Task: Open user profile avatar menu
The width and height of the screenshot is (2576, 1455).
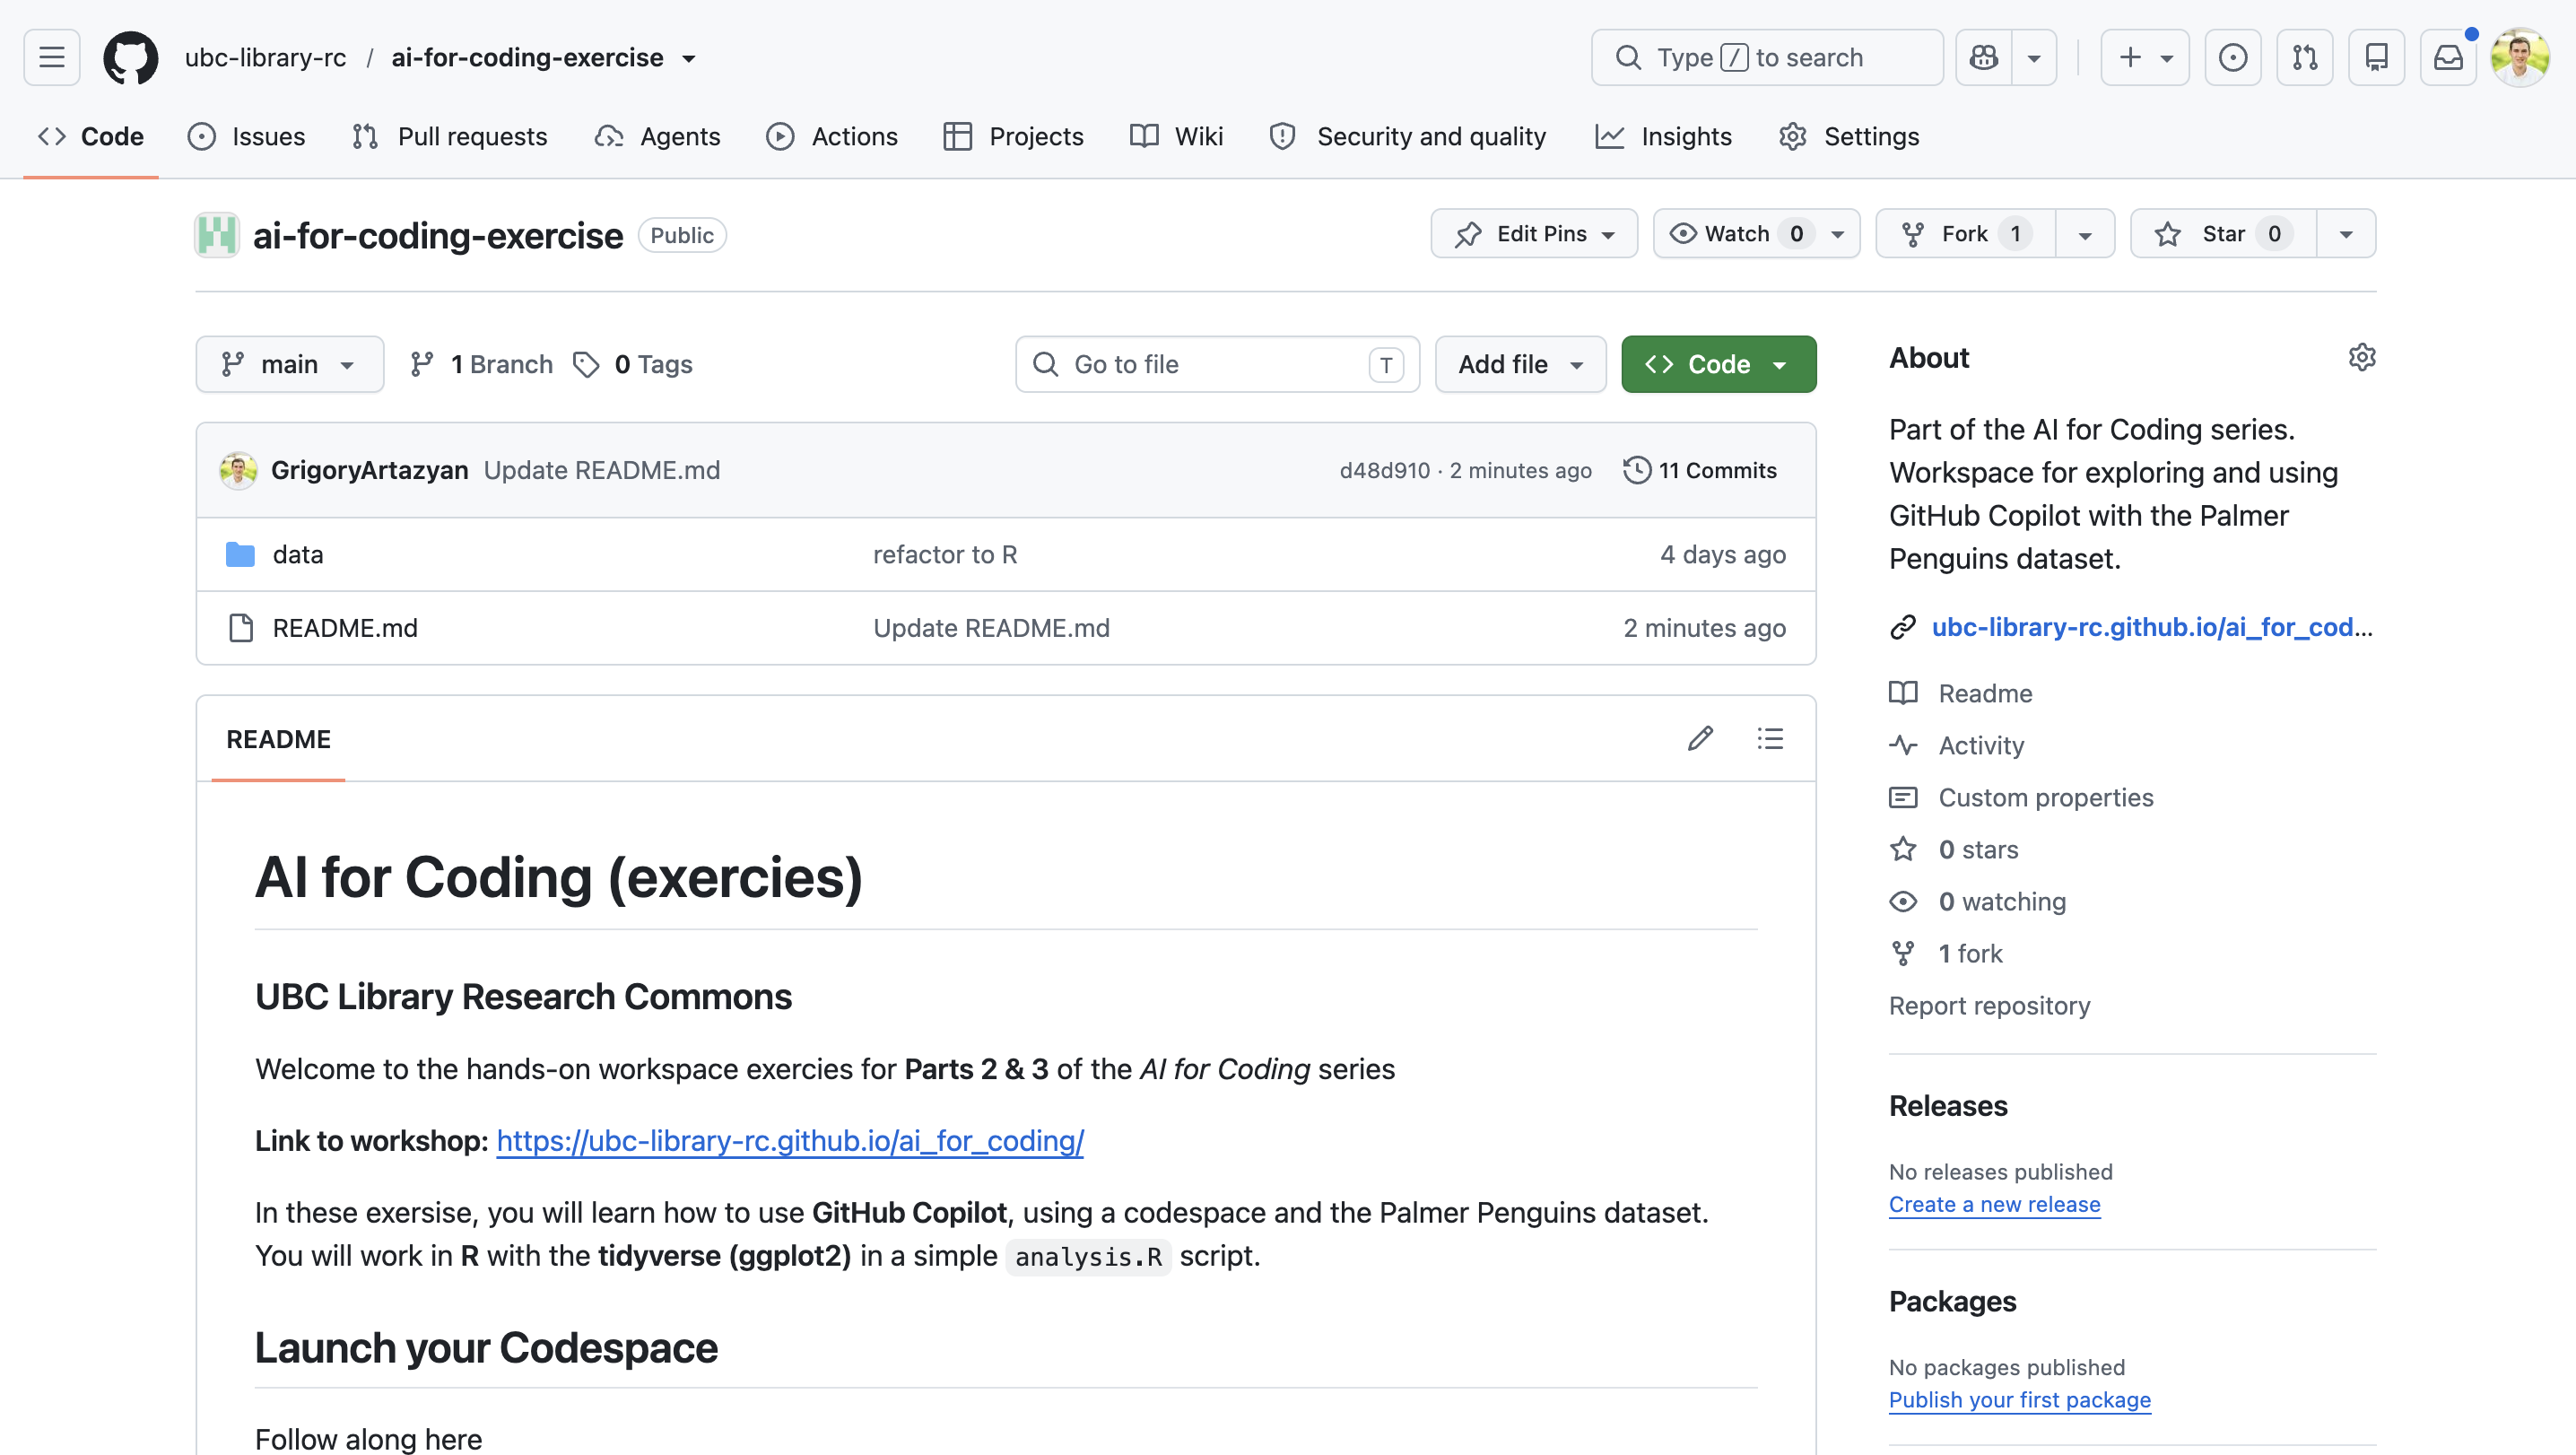Action: [2520, 57]
